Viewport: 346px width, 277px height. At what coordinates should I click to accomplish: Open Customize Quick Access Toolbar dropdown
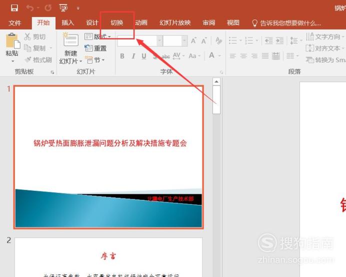(78, 8)
